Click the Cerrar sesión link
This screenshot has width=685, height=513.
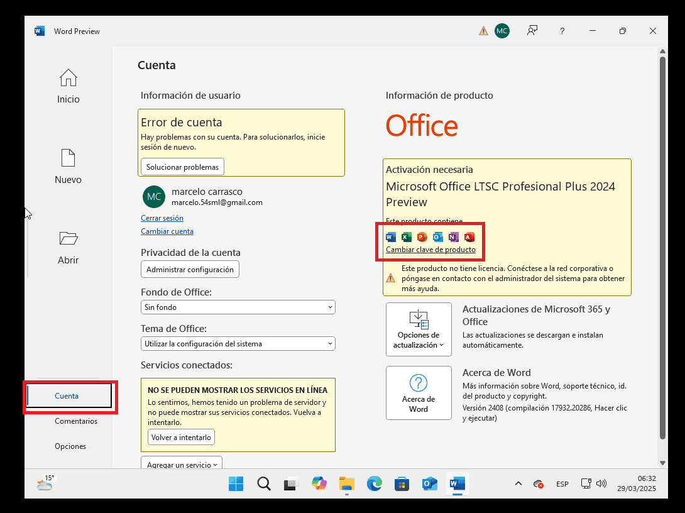(162, 218)
